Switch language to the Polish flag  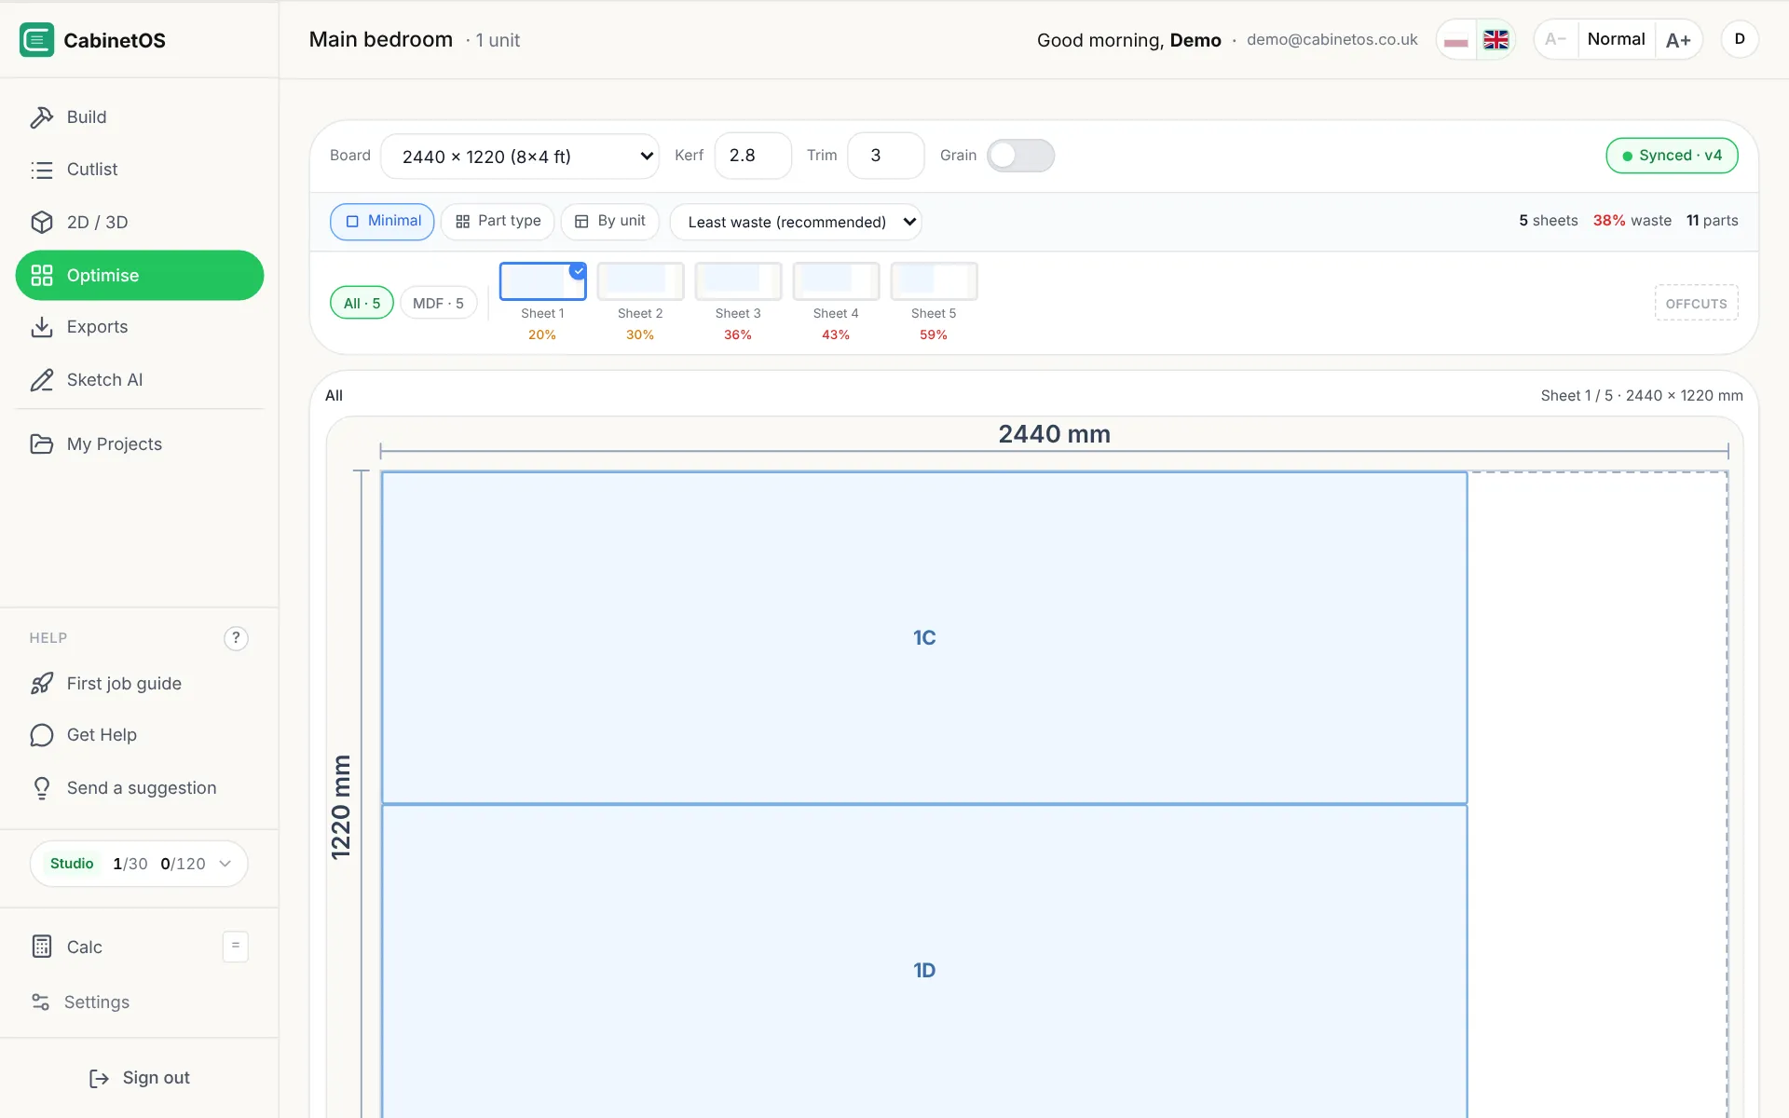[x=1456, y=40]
